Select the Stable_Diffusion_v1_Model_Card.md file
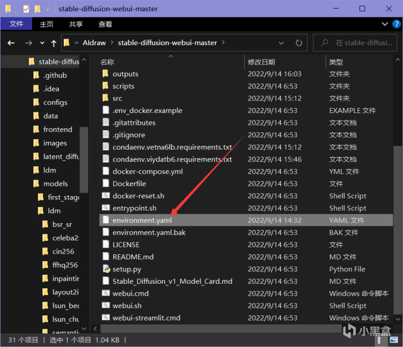 172,281
